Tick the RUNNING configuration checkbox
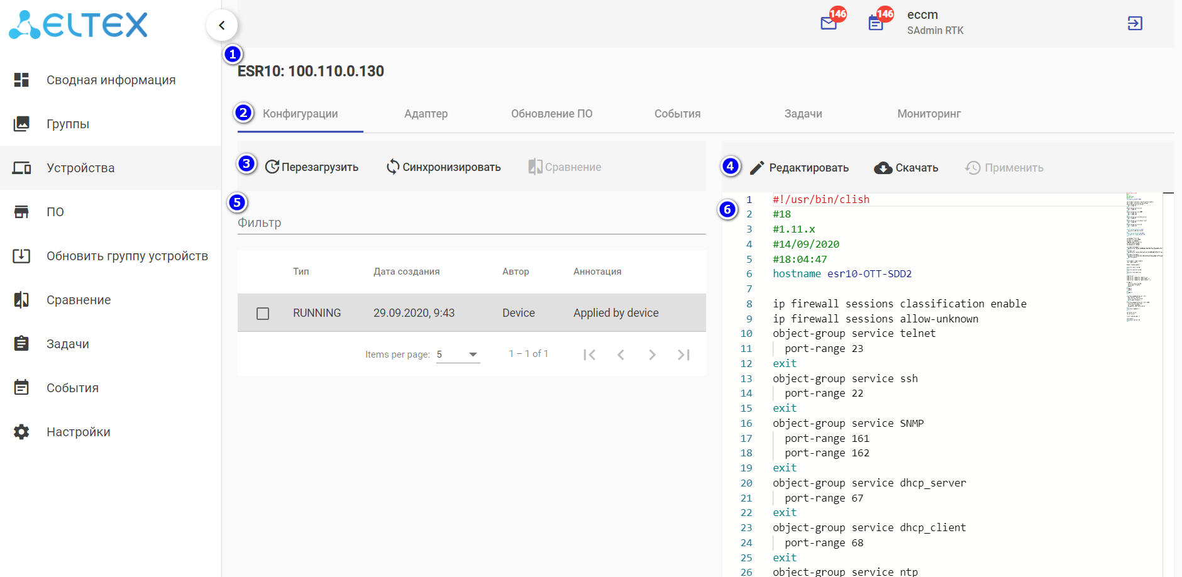Viewport: 1182px width, 577px height. (x=263, y=313)
